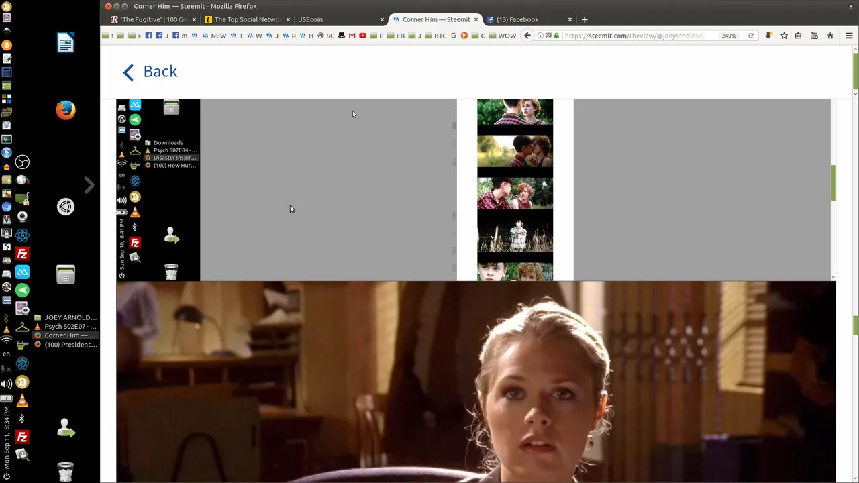Open the BTC bookmark
The width and height of the screenshot is (859, 483).
tap(435, 36)
